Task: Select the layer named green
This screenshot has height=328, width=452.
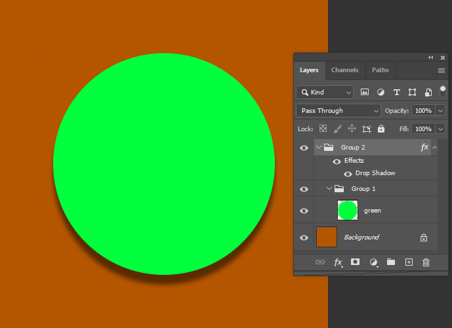Action: coord(373,211)
